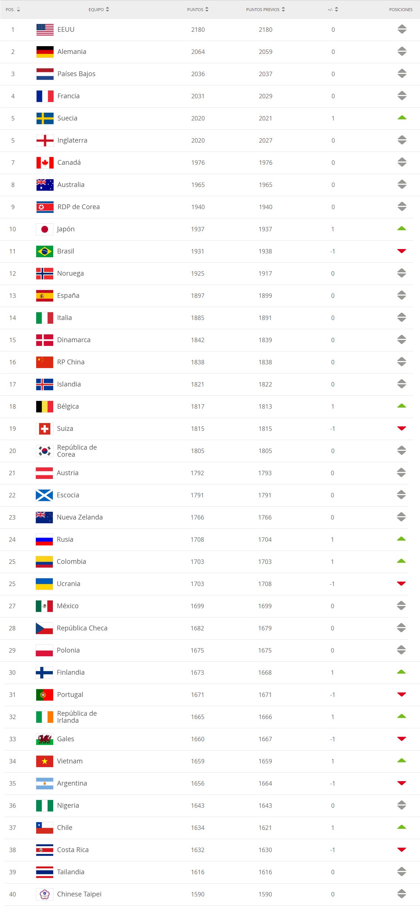The height and width of the screenshot is (909, 420).
Task: Sort table by PUNTOS column
Action: (198, 10)
